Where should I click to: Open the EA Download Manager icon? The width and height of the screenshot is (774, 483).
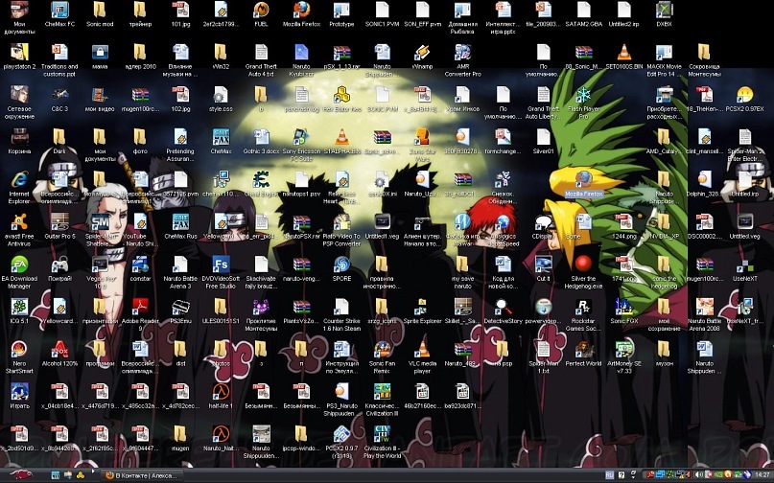click(x=18, y=263)
